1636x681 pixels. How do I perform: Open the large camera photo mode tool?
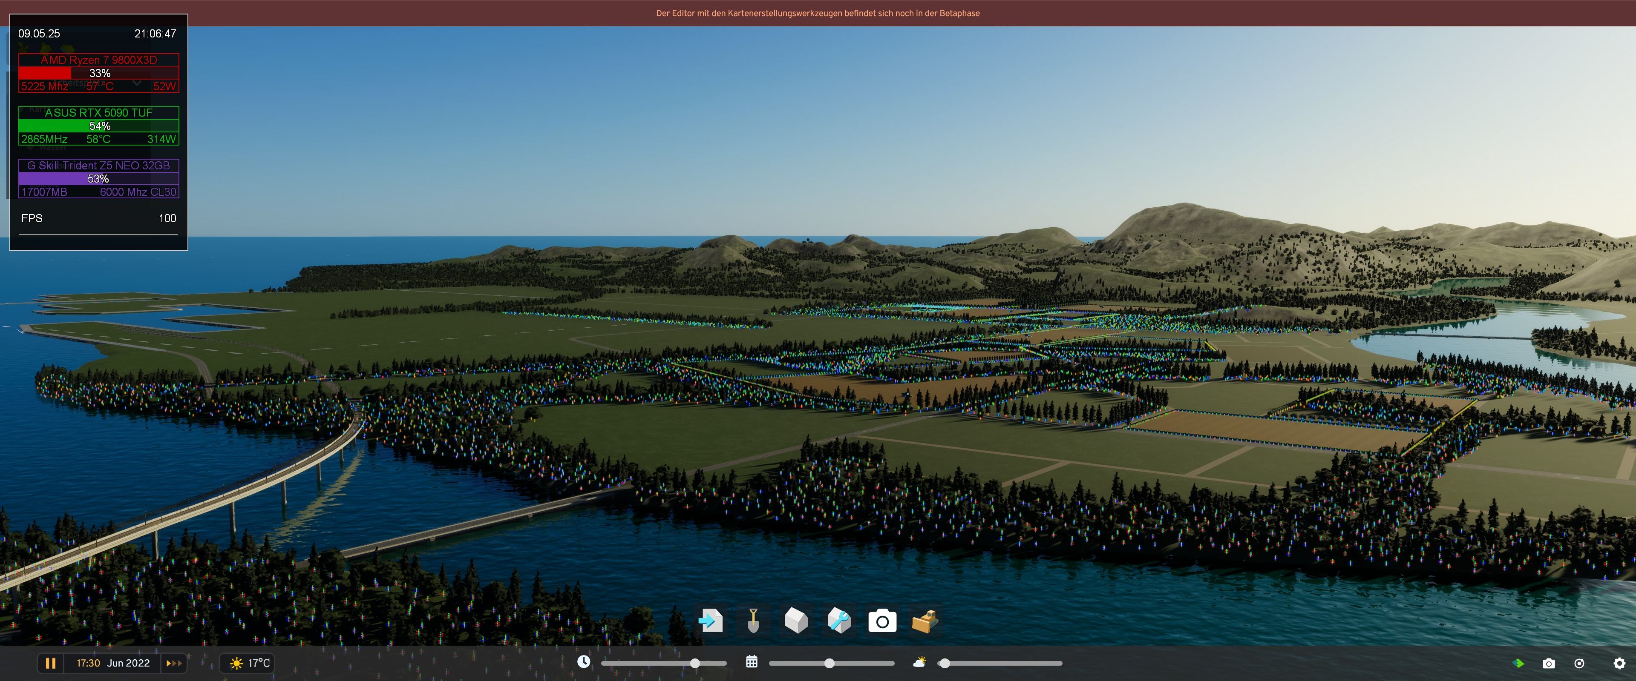[x=882, y=621]
